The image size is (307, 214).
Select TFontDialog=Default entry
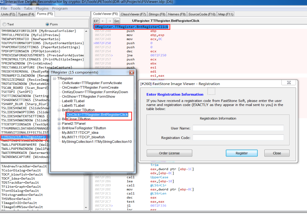point(20,191)
